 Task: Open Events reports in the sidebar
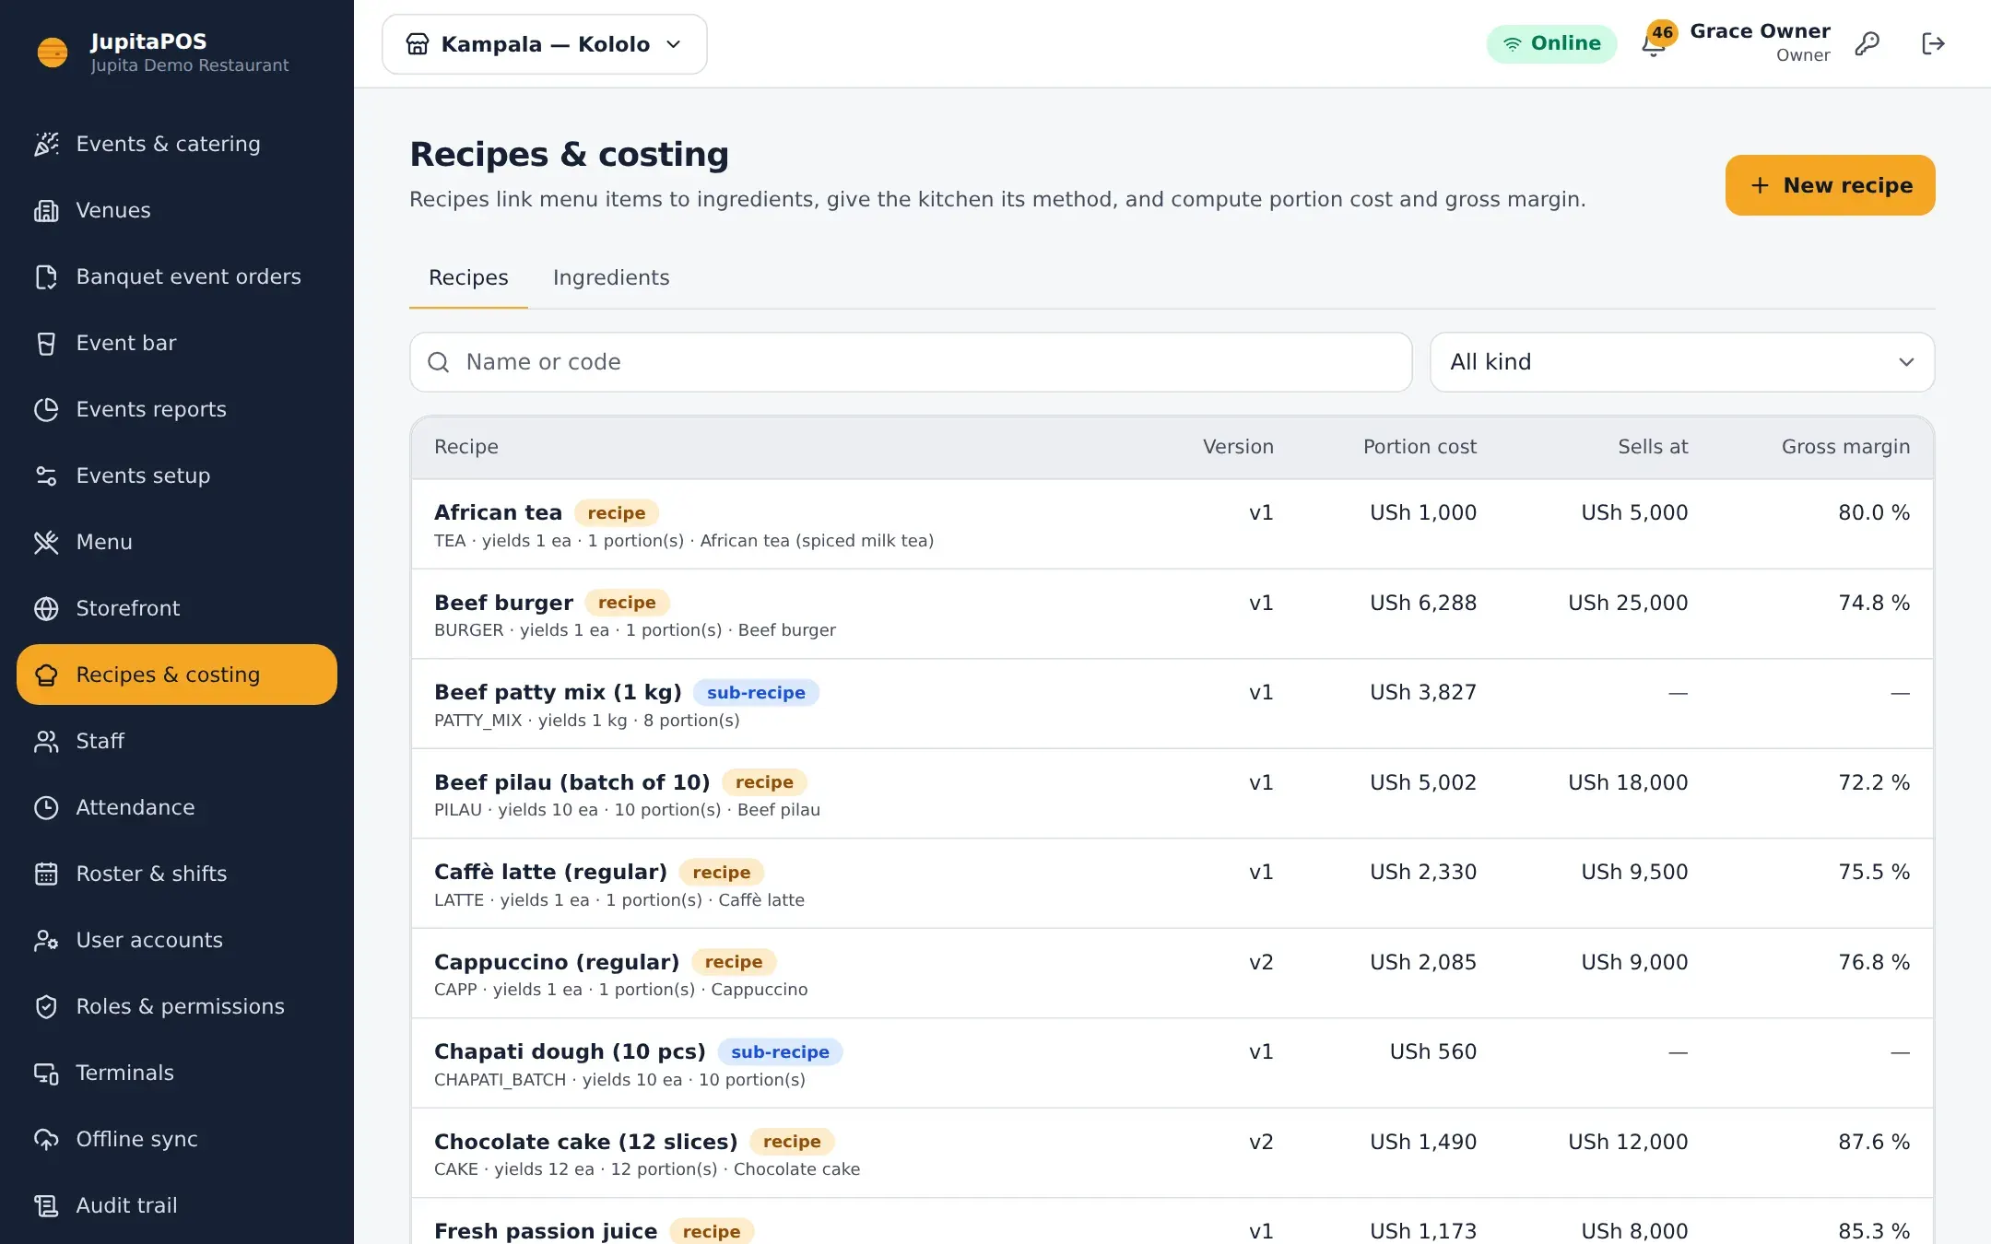point(177,409)
